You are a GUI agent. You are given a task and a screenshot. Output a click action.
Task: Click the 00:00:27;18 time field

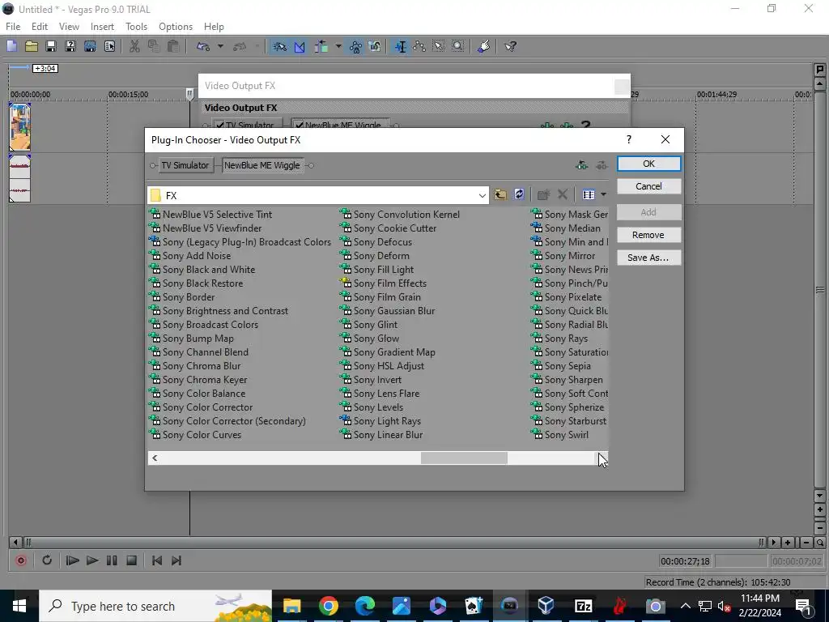pyautogui.click(x=685, y=561)
